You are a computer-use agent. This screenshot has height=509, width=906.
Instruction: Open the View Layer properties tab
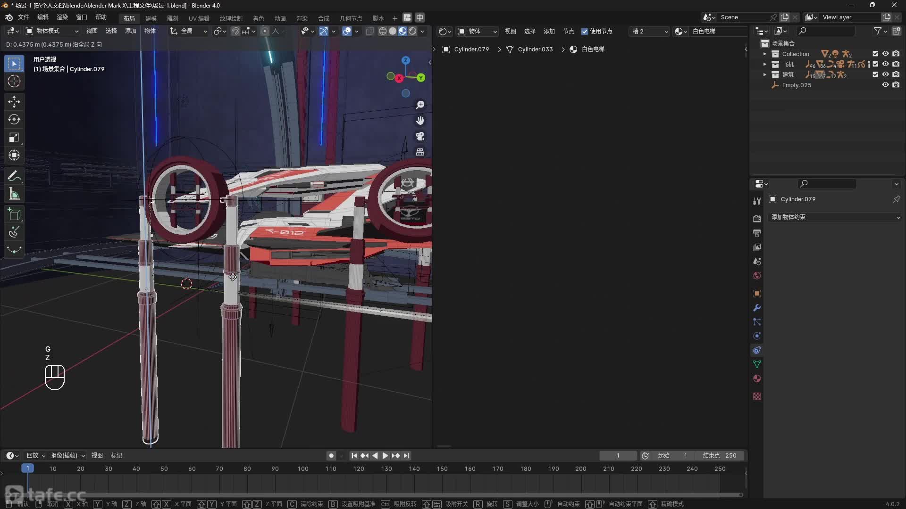tap(757, 247)
